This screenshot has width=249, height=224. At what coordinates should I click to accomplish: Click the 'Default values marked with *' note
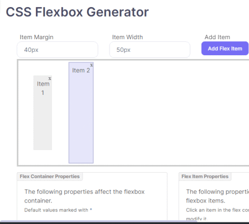tap(58, 210)
